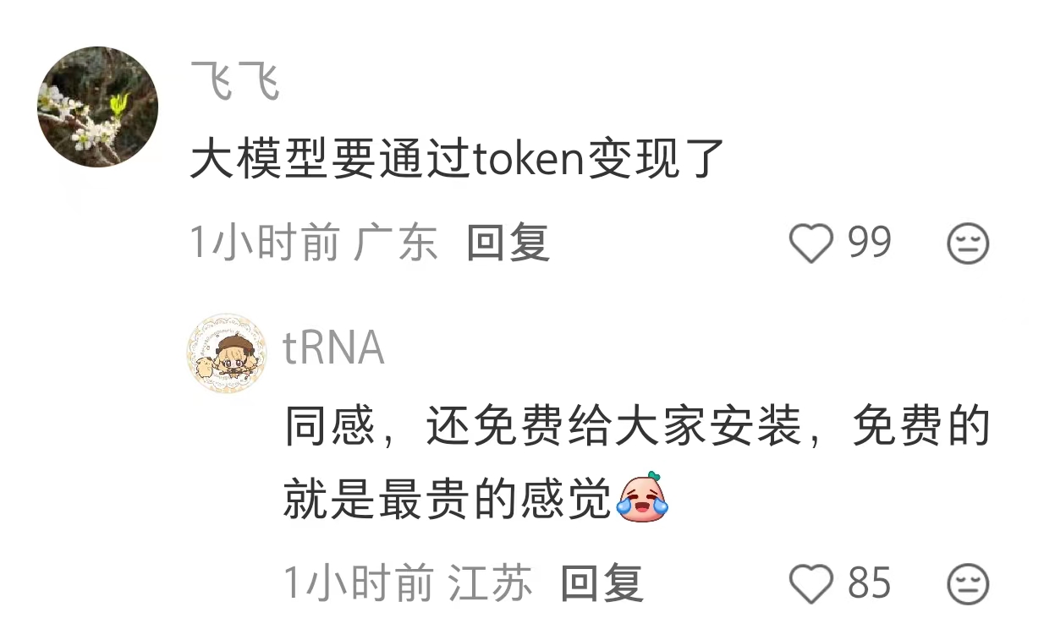The height and width of the screenshot is (640, 1055).
Task: Select the comment text 大模型要通过token变现了
Action: coord(457,160)
